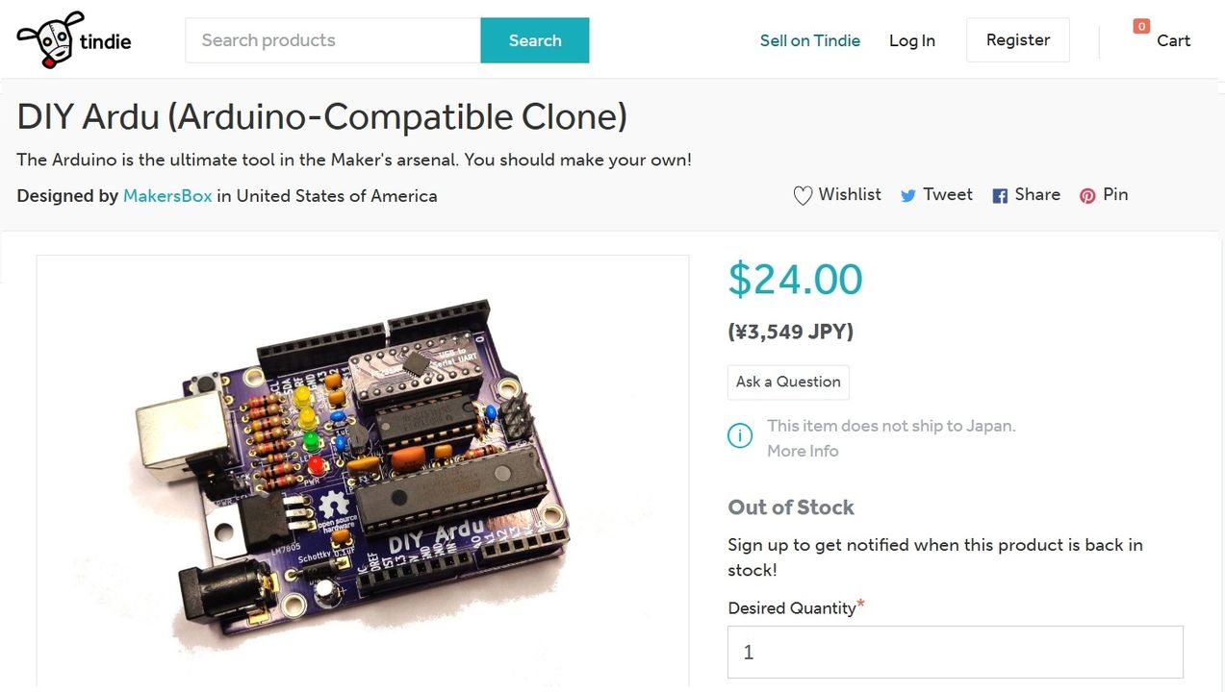Screen dimensions: 1225x692
Task: Click the Log In link
Action: pos(912,40)
